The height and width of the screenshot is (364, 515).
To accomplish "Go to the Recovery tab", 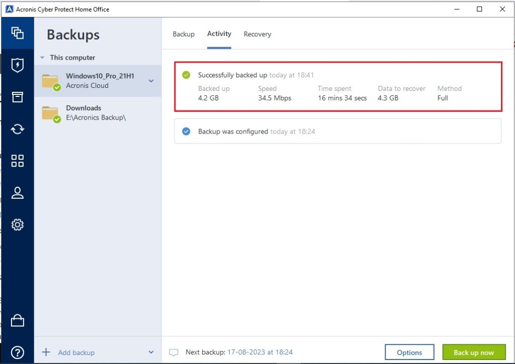I will coord(257,34).
